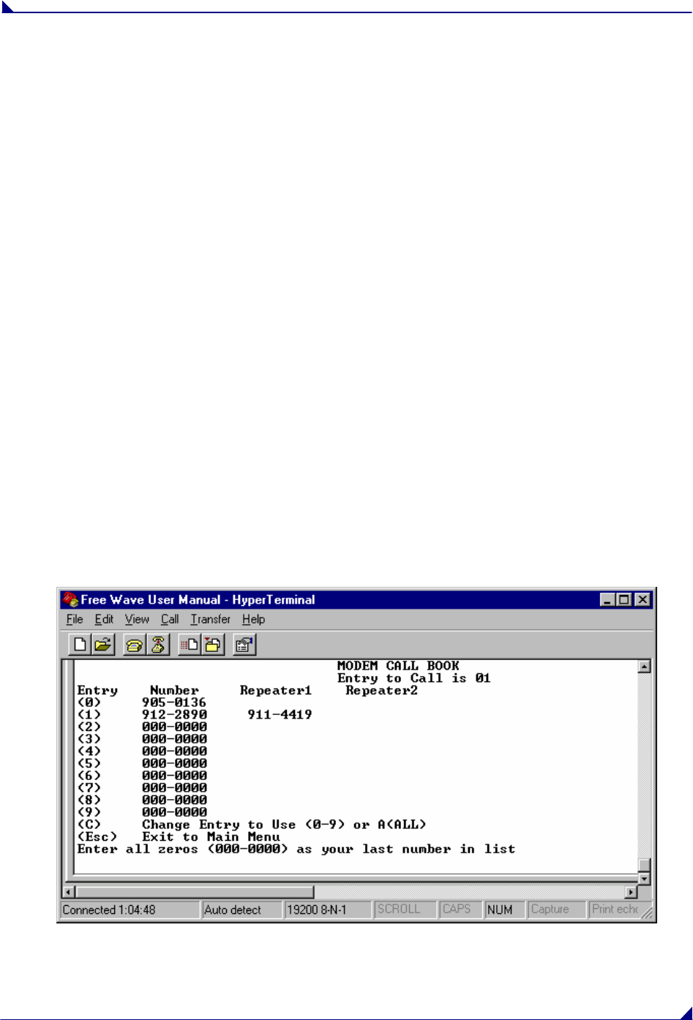
Task: Click the Send file toolbar icon
Action: [190, 645]
